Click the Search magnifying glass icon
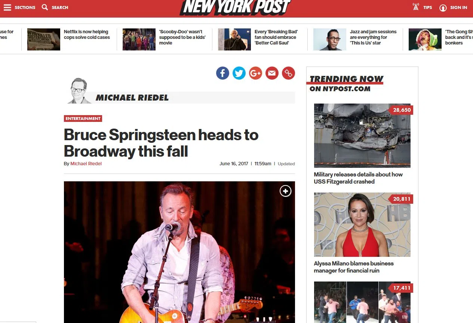The width and height of the screenshot is (473, 323). point(45,7)
